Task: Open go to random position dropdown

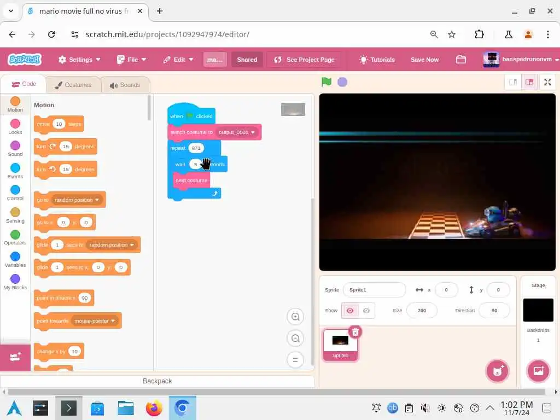Action: tap(77, 200)
